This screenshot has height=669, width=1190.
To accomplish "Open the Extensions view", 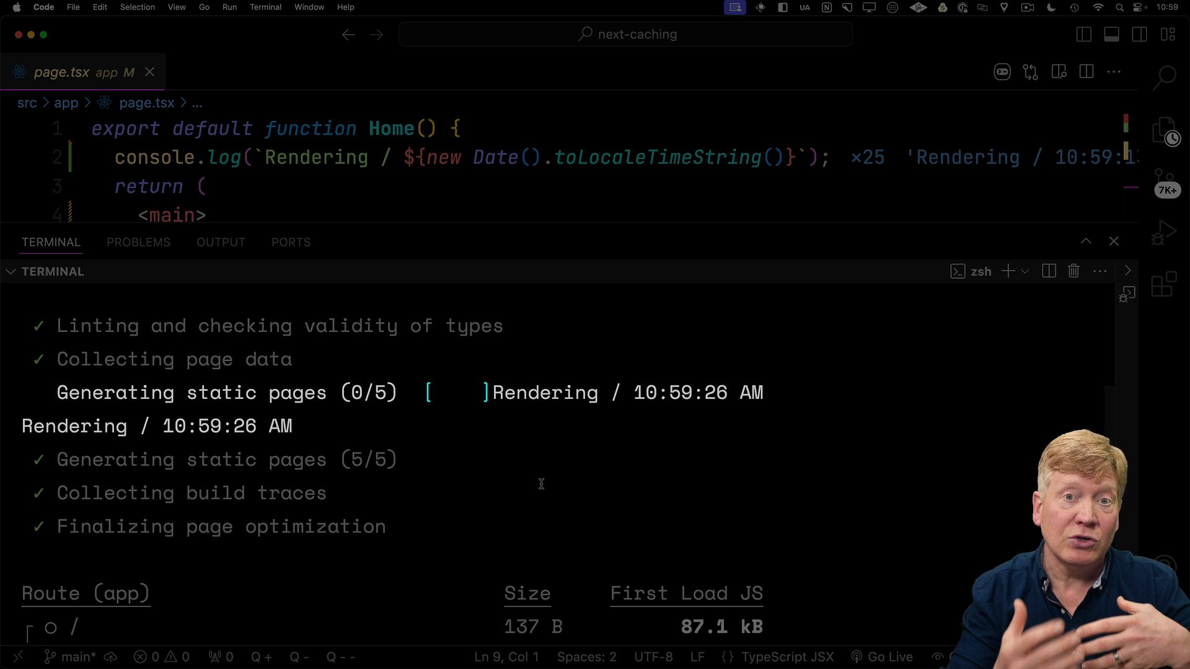I will [1163, 284].
